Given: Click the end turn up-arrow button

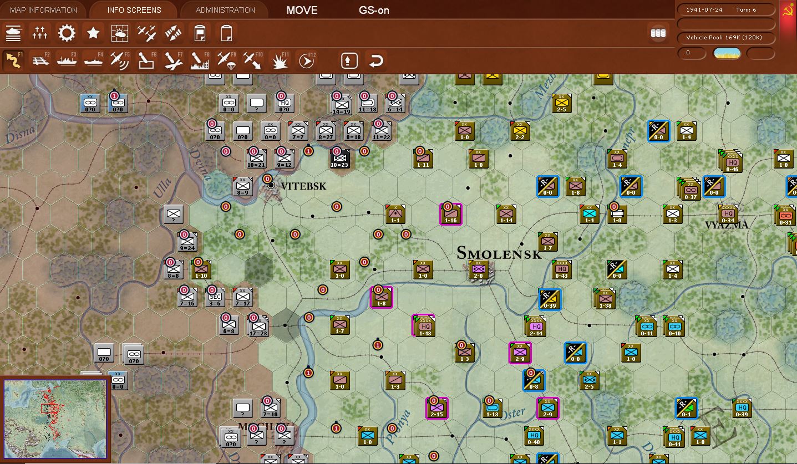Looking at the screenshot, I should point(349,60).
